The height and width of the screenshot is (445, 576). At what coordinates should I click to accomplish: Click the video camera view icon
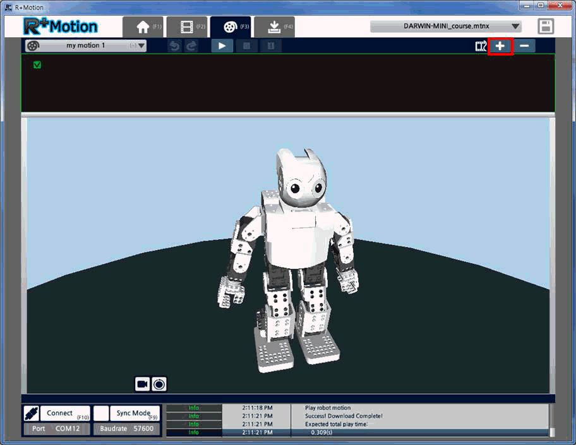tap(142, 384)
